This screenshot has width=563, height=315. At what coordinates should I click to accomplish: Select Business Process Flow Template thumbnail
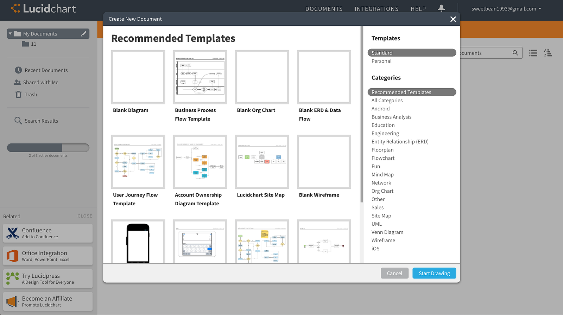pyautogui.click(x=200, y=77)
